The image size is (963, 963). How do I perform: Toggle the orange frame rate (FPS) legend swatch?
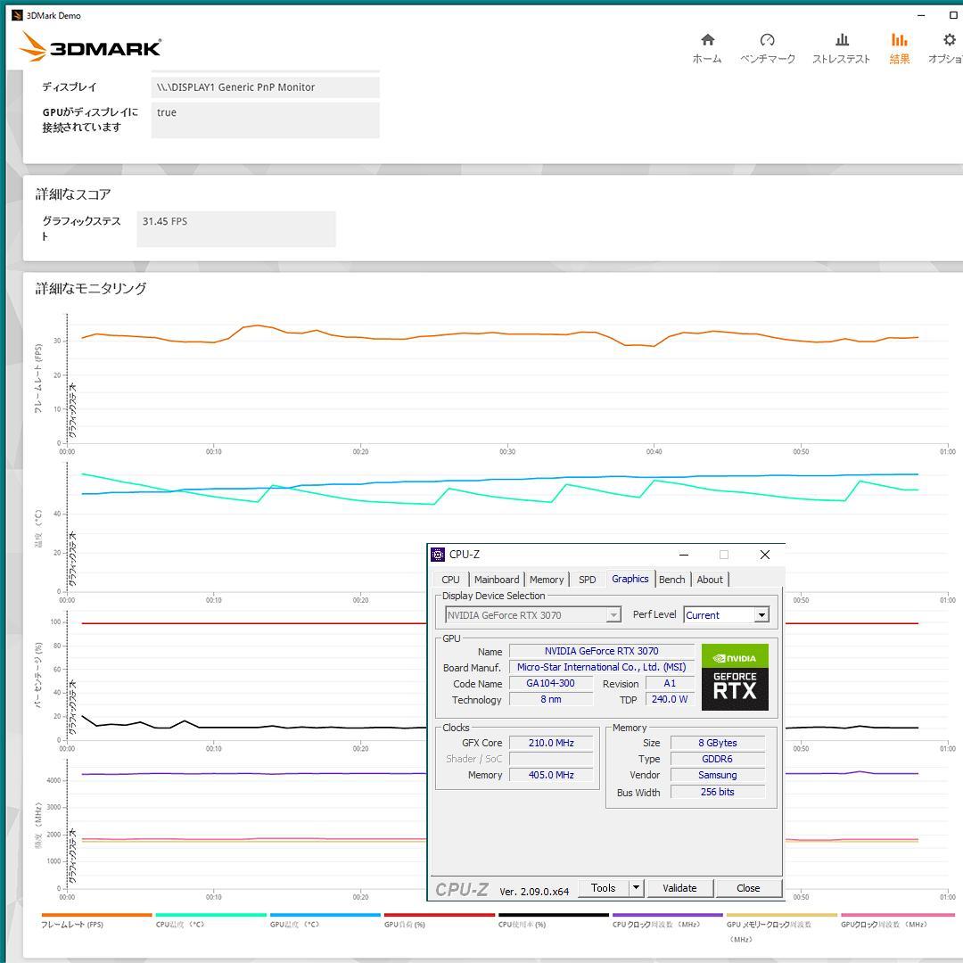coord(96,915)
